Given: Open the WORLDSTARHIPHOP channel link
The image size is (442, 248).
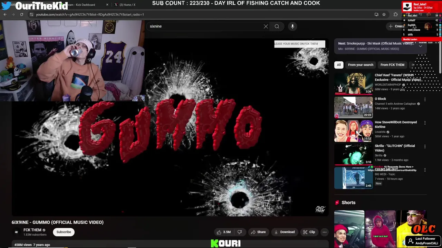Looking at the screenshot, I should [388, 85].
